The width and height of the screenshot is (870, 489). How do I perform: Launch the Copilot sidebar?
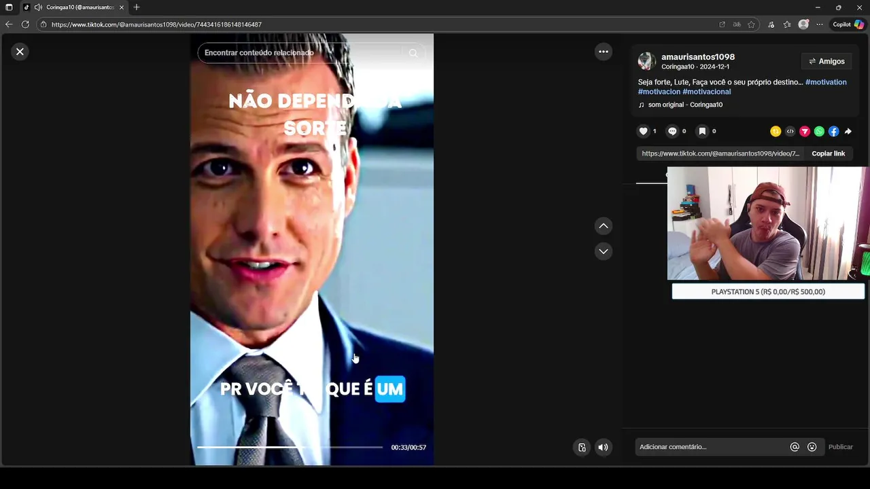(848, 24)
